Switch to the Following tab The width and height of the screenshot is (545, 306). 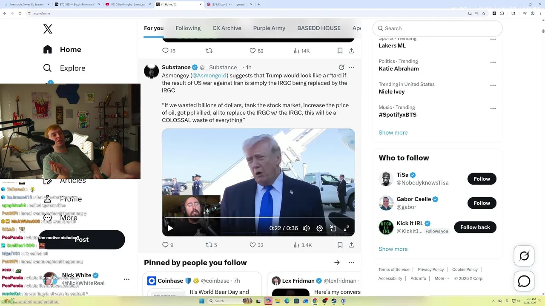tap(188, 28)
